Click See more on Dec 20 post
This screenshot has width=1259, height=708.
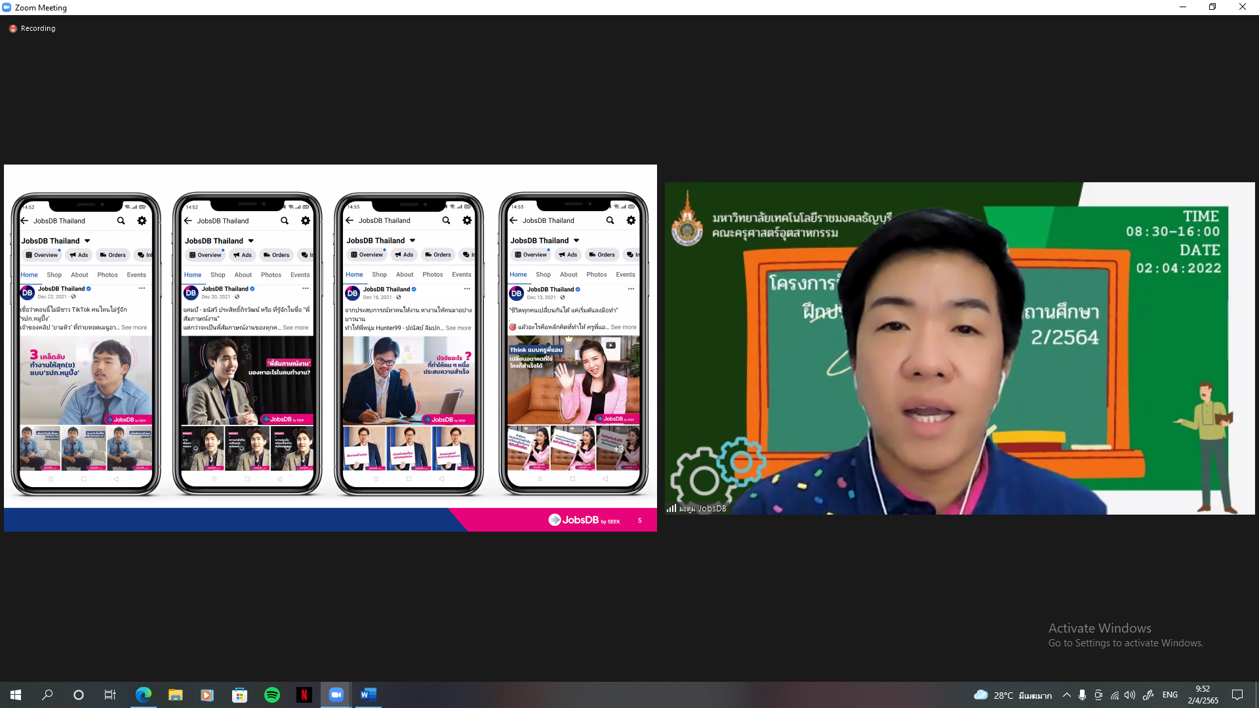295,327
